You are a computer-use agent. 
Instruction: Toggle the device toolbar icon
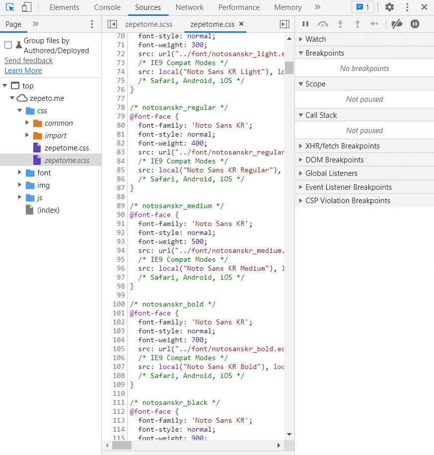coord(27,7)
